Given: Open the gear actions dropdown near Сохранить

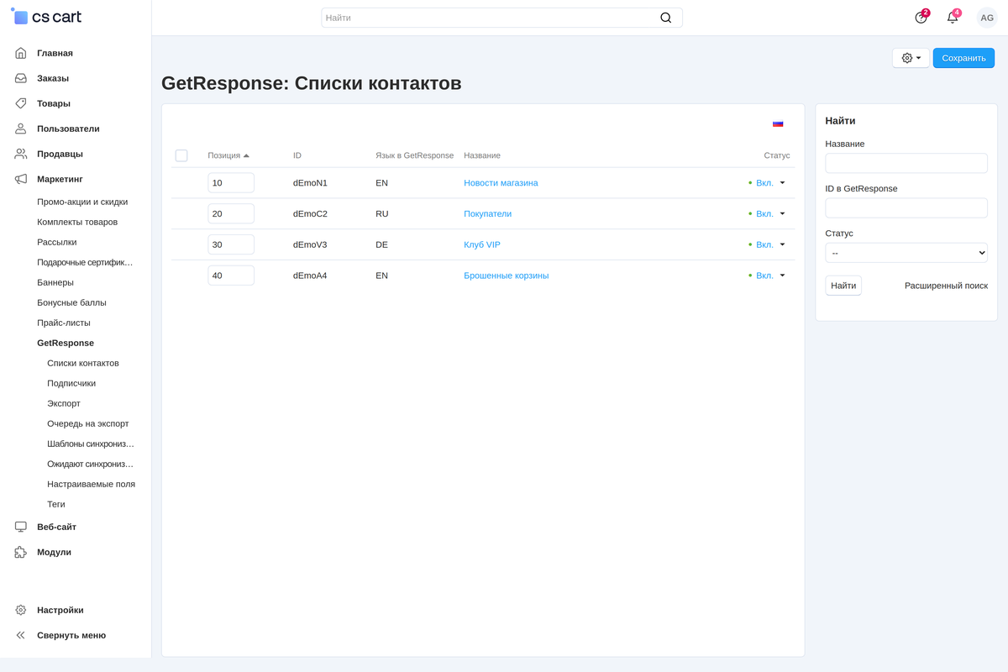Looking at the screenshot, I should (911, 58).
